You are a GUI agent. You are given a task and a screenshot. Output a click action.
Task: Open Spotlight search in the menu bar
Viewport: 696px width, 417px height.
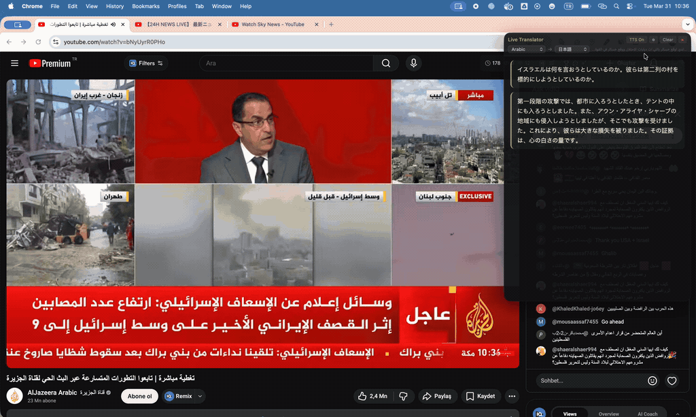[x=616, y=6]
